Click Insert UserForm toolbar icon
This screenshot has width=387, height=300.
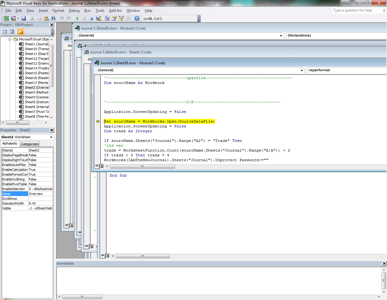point(13,18)
